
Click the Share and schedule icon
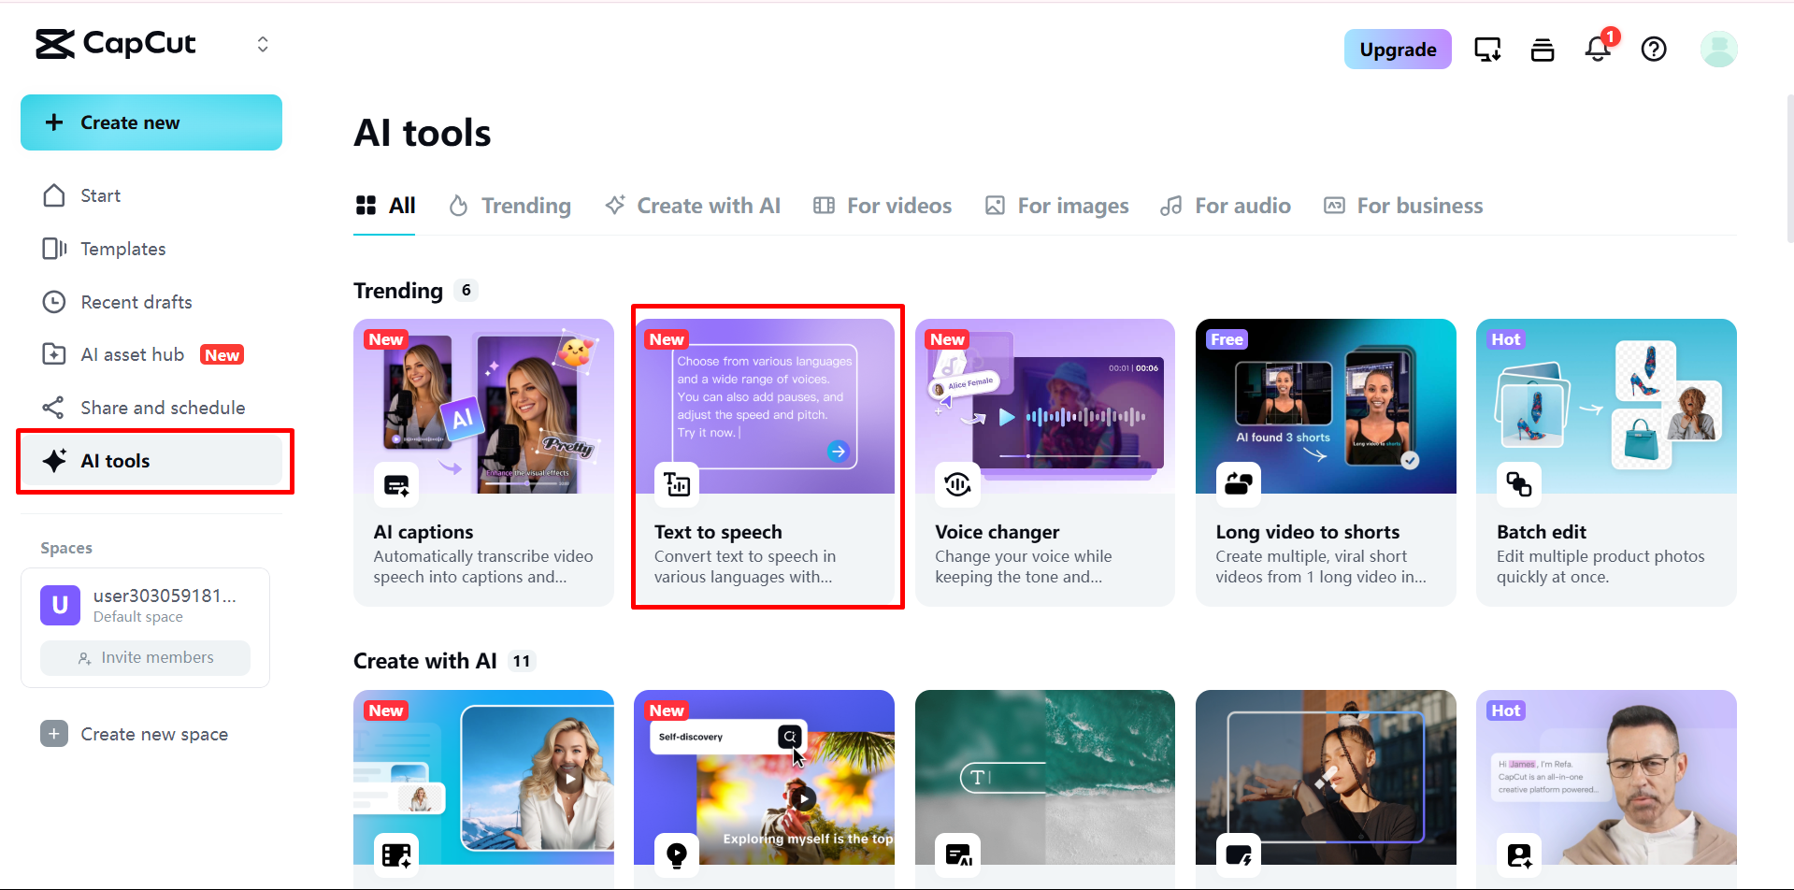point(54,408)
